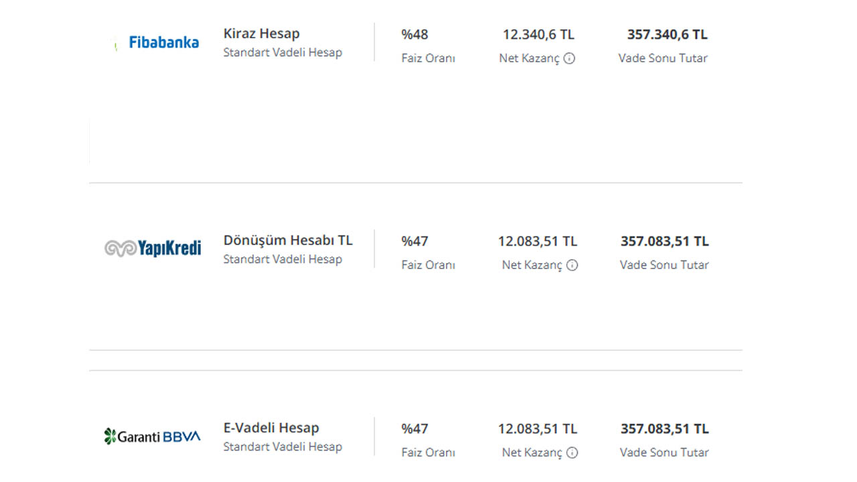
Task: Open the Dönüşüm Hesabı TL title
Action: coord(288,240)
